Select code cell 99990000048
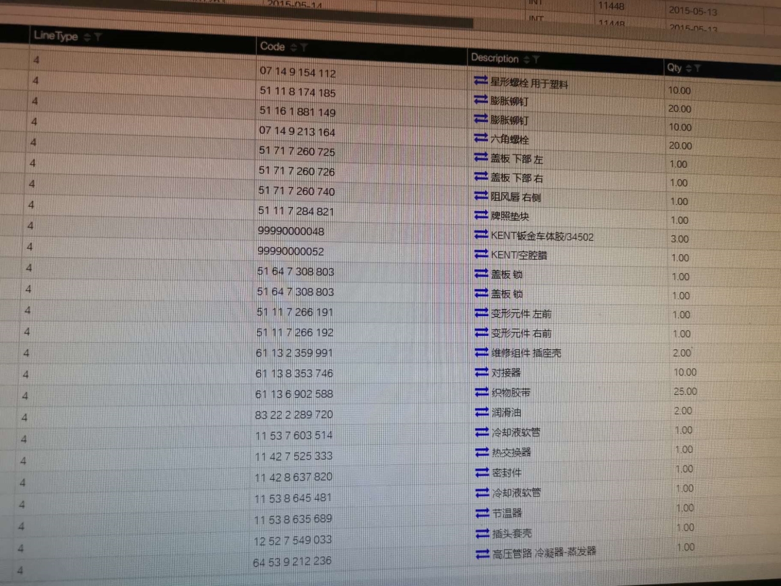 (291, 231)
